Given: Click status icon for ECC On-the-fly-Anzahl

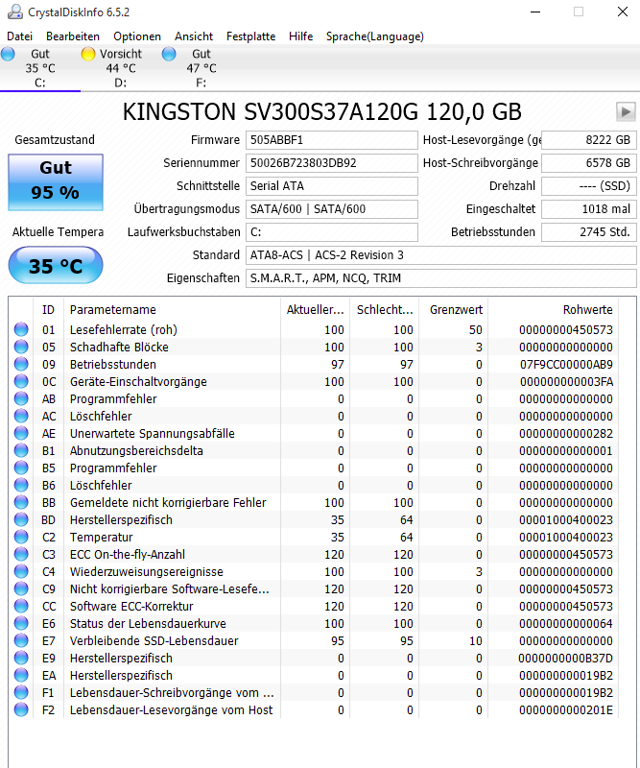Looking at the screenshot, I should pyautogui.click(x=21, y=554).
